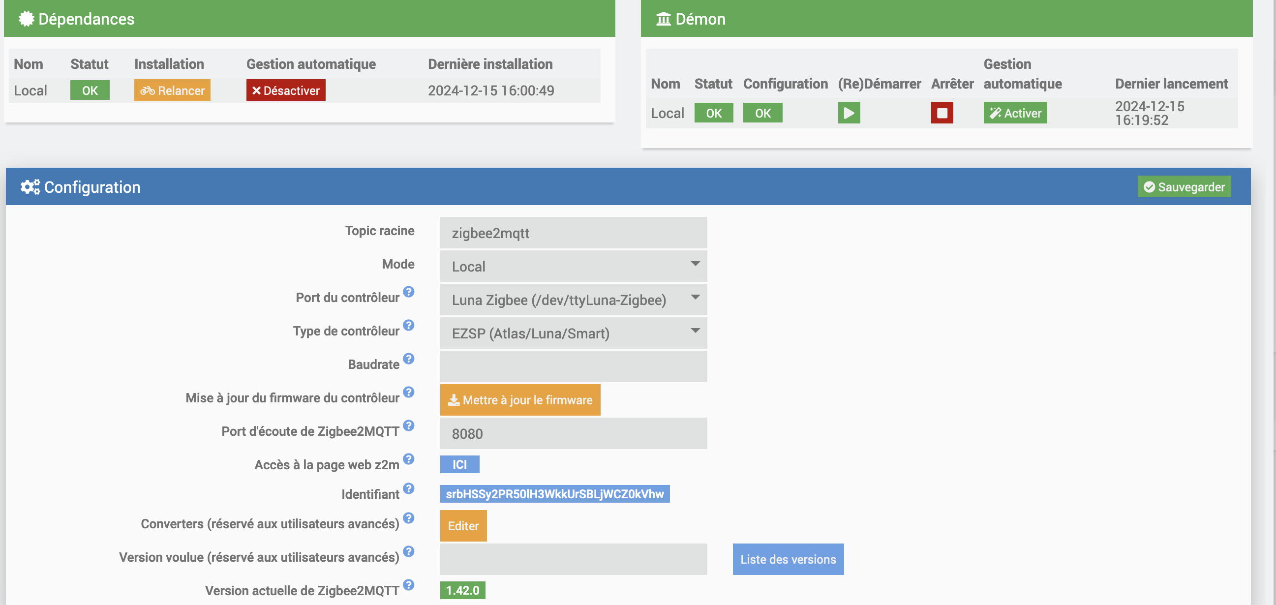Screen dimensions: 1276x605
Task: Open the z2m web page via ICI link
Action: [459, 464]
